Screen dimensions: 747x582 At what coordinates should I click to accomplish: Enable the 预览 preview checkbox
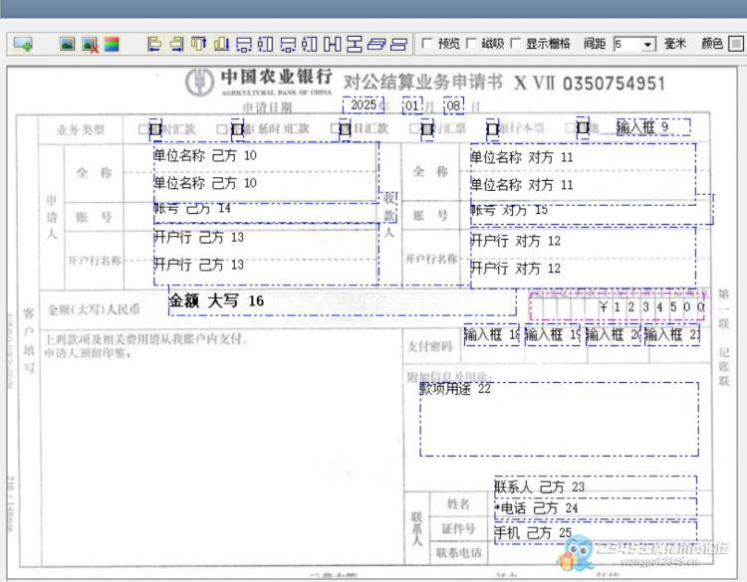coord(427,44)
